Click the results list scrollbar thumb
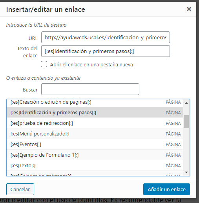This screenshot has height=203, width=199. (x=186, y=121)
